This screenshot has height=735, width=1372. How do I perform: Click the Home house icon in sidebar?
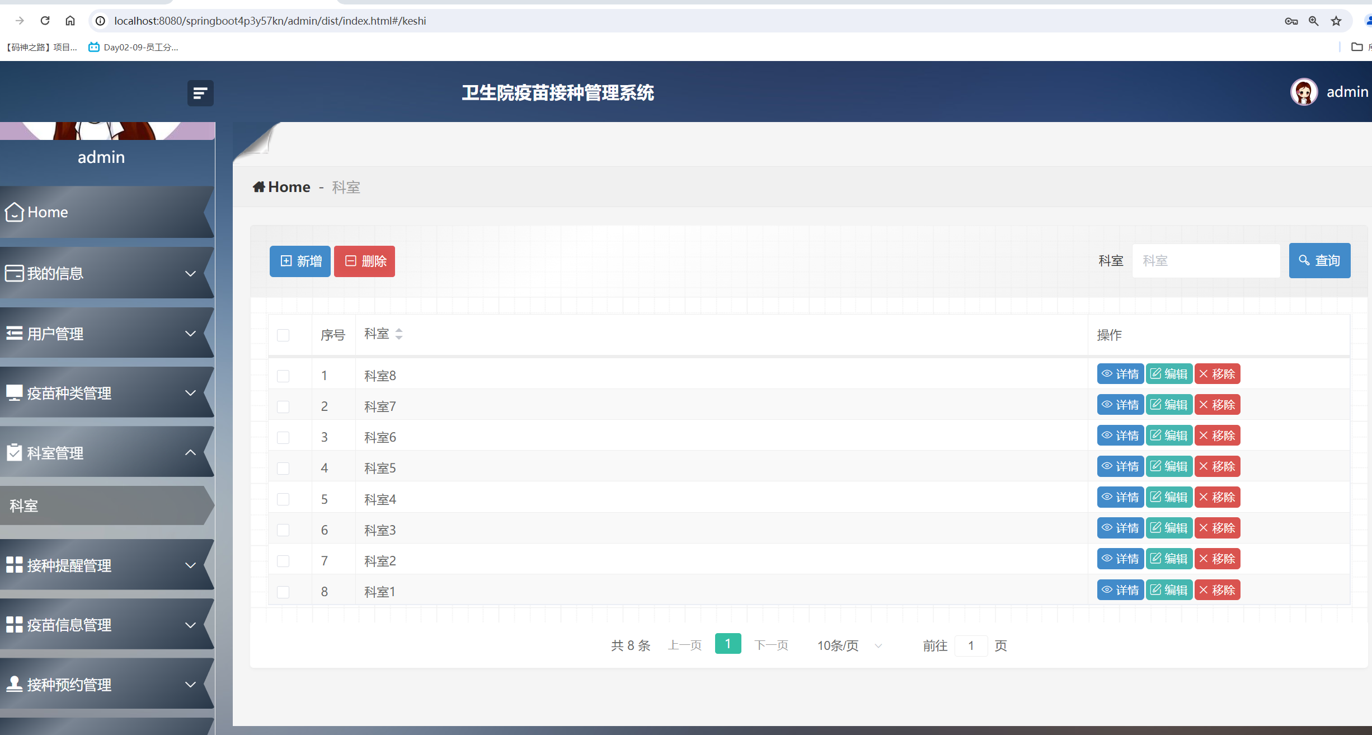pyautogui.click(x=14, y=212)
